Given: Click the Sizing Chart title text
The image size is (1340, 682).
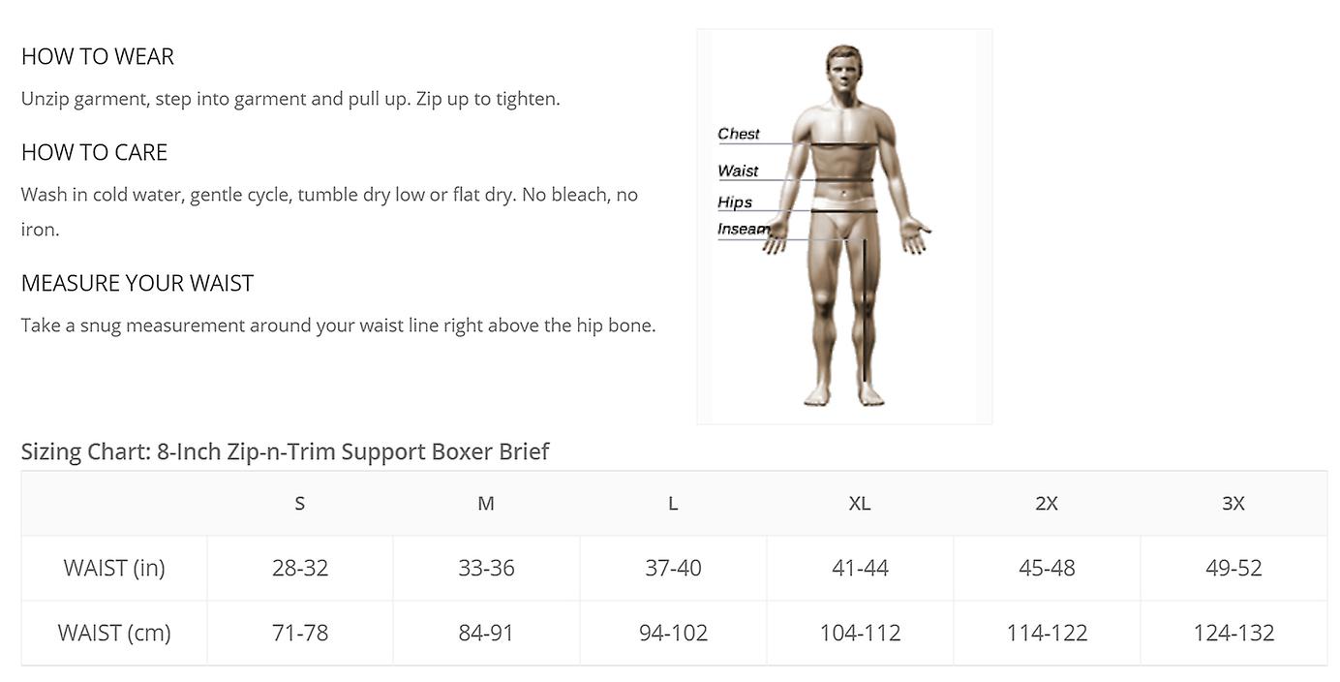Looking at the screenshot, I should point(285,451).
